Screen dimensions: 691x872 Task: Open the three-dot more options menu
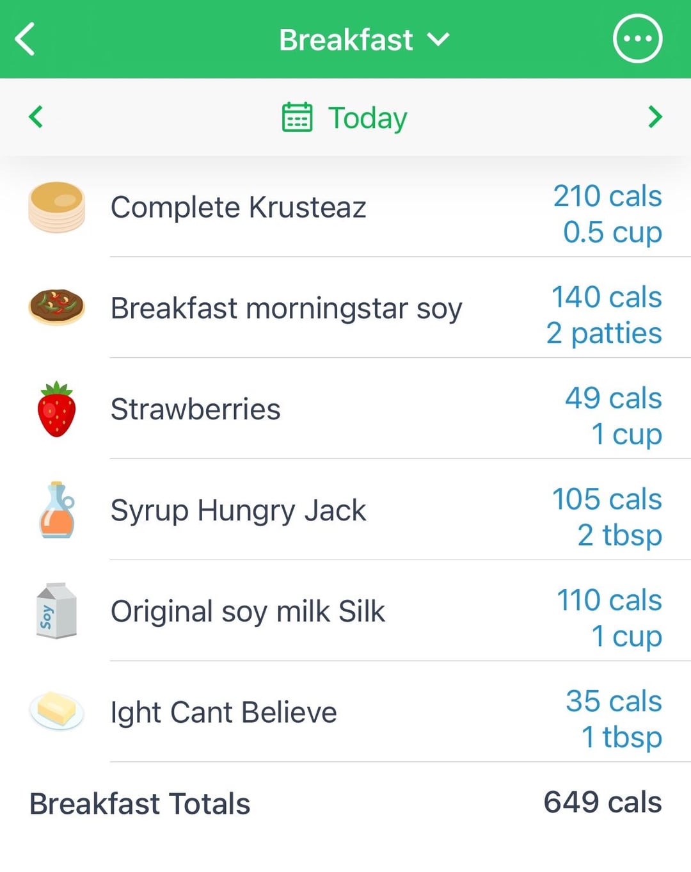click(637, 39)
